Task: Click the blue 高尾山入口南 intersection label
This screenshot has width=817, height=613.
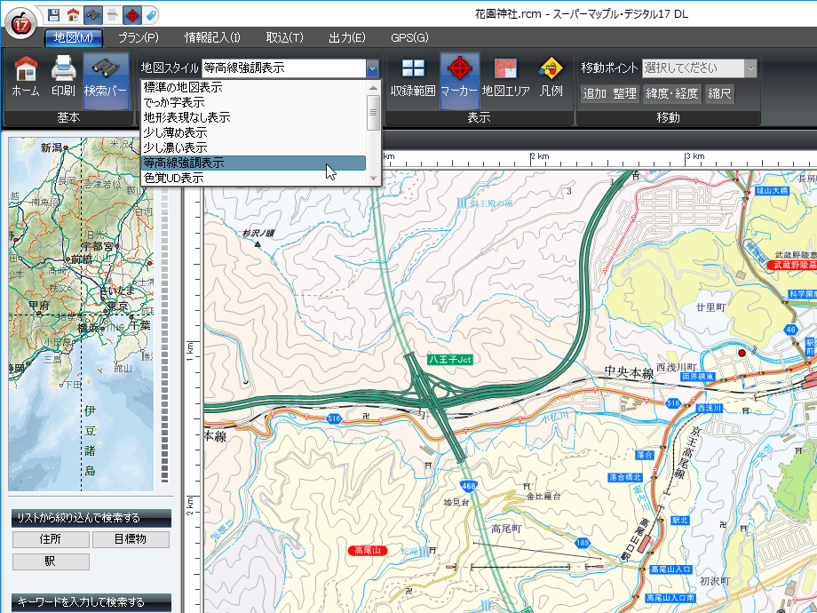Action: coord(670,598)
